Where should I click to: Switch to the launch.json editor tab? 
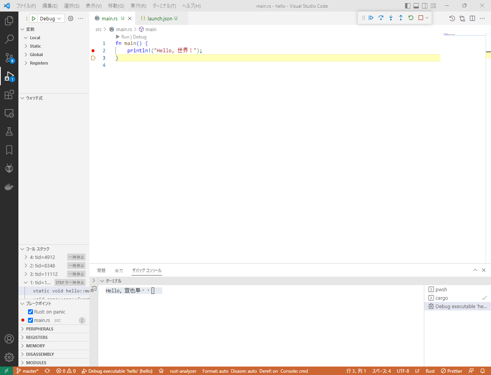[160, 18]
